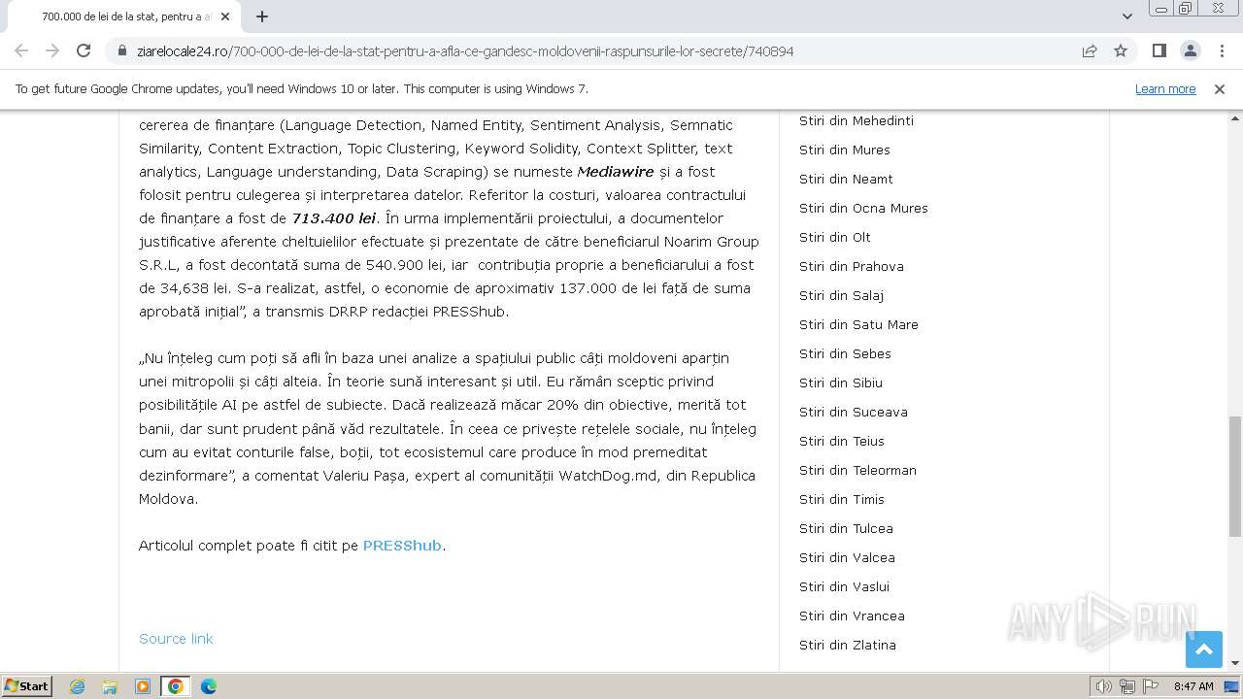Open Stiri din Vrancea
Image resolution: width=1243 pixels, height=699 pixels.
[x=852, y=616]
